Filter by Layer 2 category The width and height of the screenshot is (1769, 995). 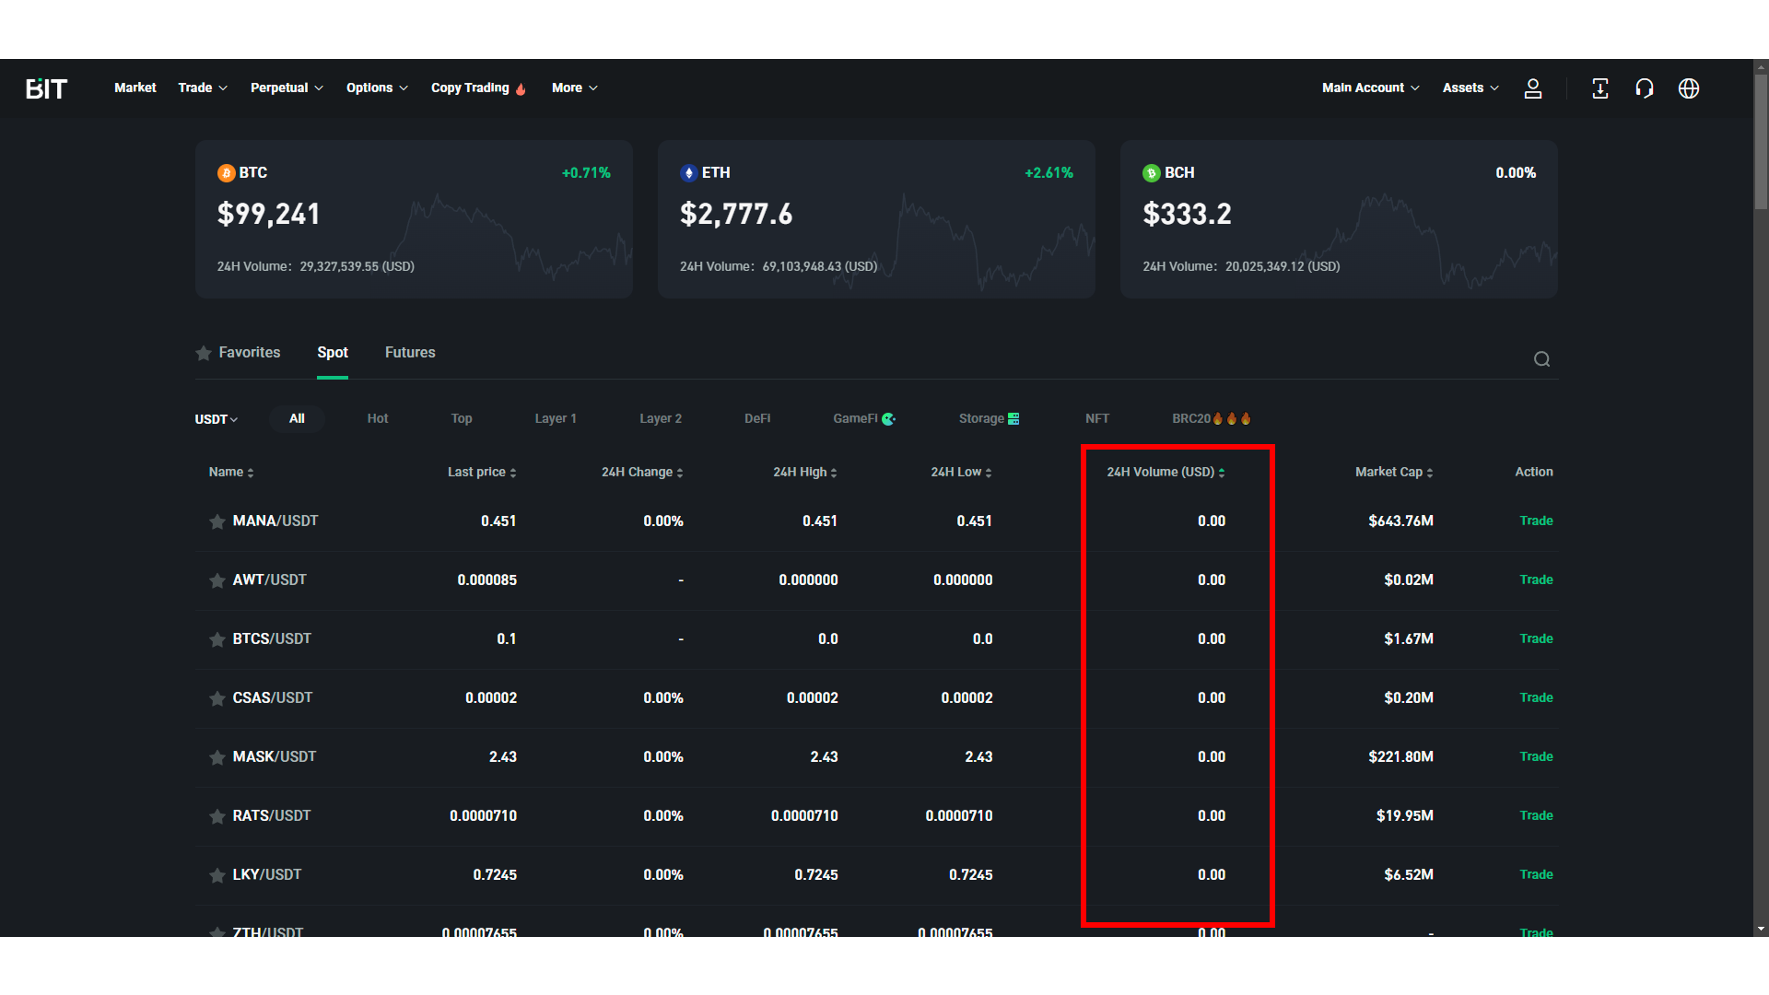point(661,418)
